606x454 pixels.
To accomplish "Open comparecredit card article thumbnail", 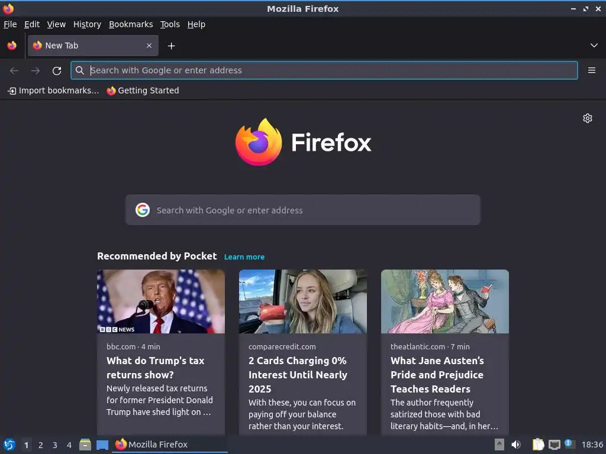I will point(302,301).
